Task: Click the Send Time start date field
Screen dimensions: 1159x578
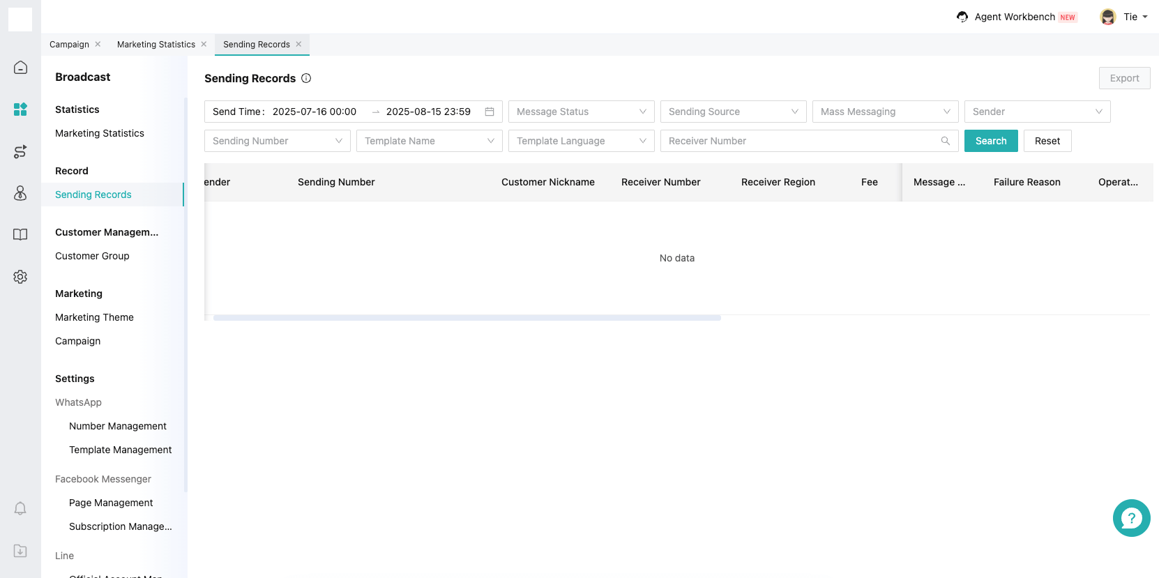Action: (315, 112)
